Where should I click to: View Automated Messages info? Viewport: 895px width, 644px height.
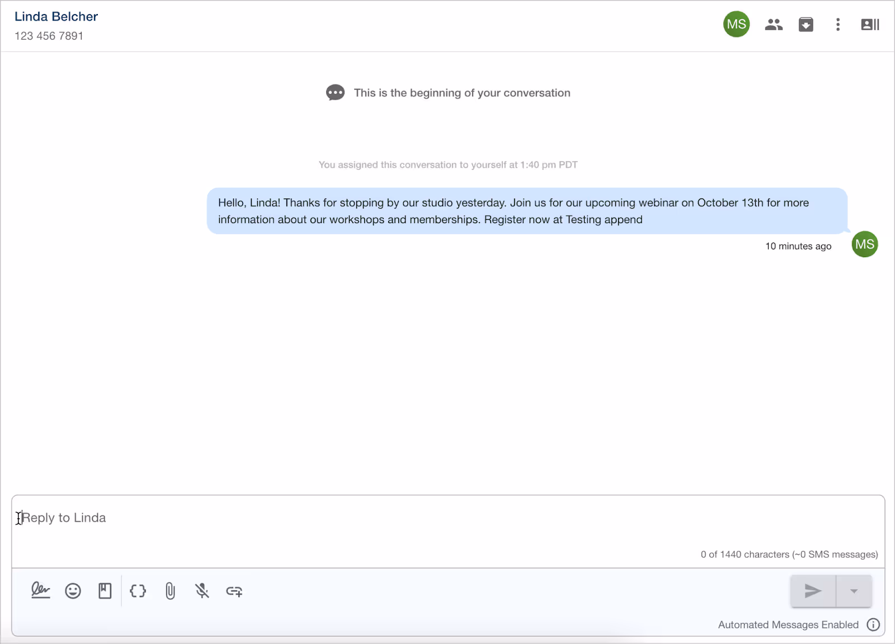pyautogui.click(x=873, y=624)
